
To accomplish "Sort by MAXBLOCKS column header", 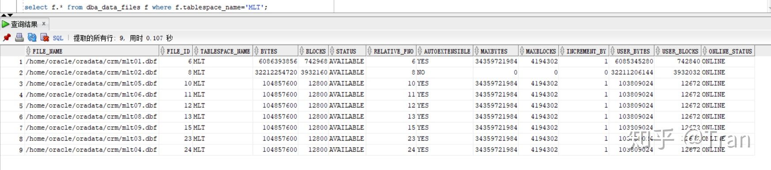I will point(539,51).
